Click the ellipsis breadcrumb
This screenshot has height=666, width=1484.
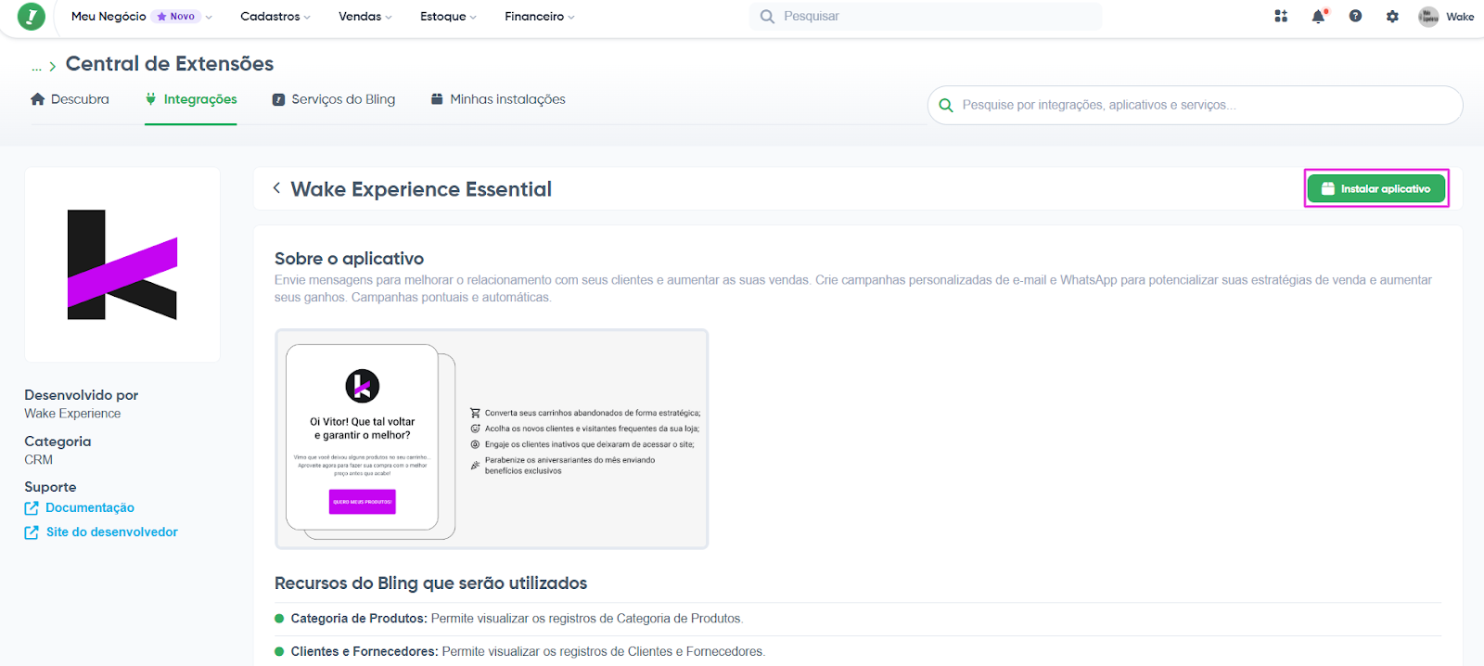37,66
